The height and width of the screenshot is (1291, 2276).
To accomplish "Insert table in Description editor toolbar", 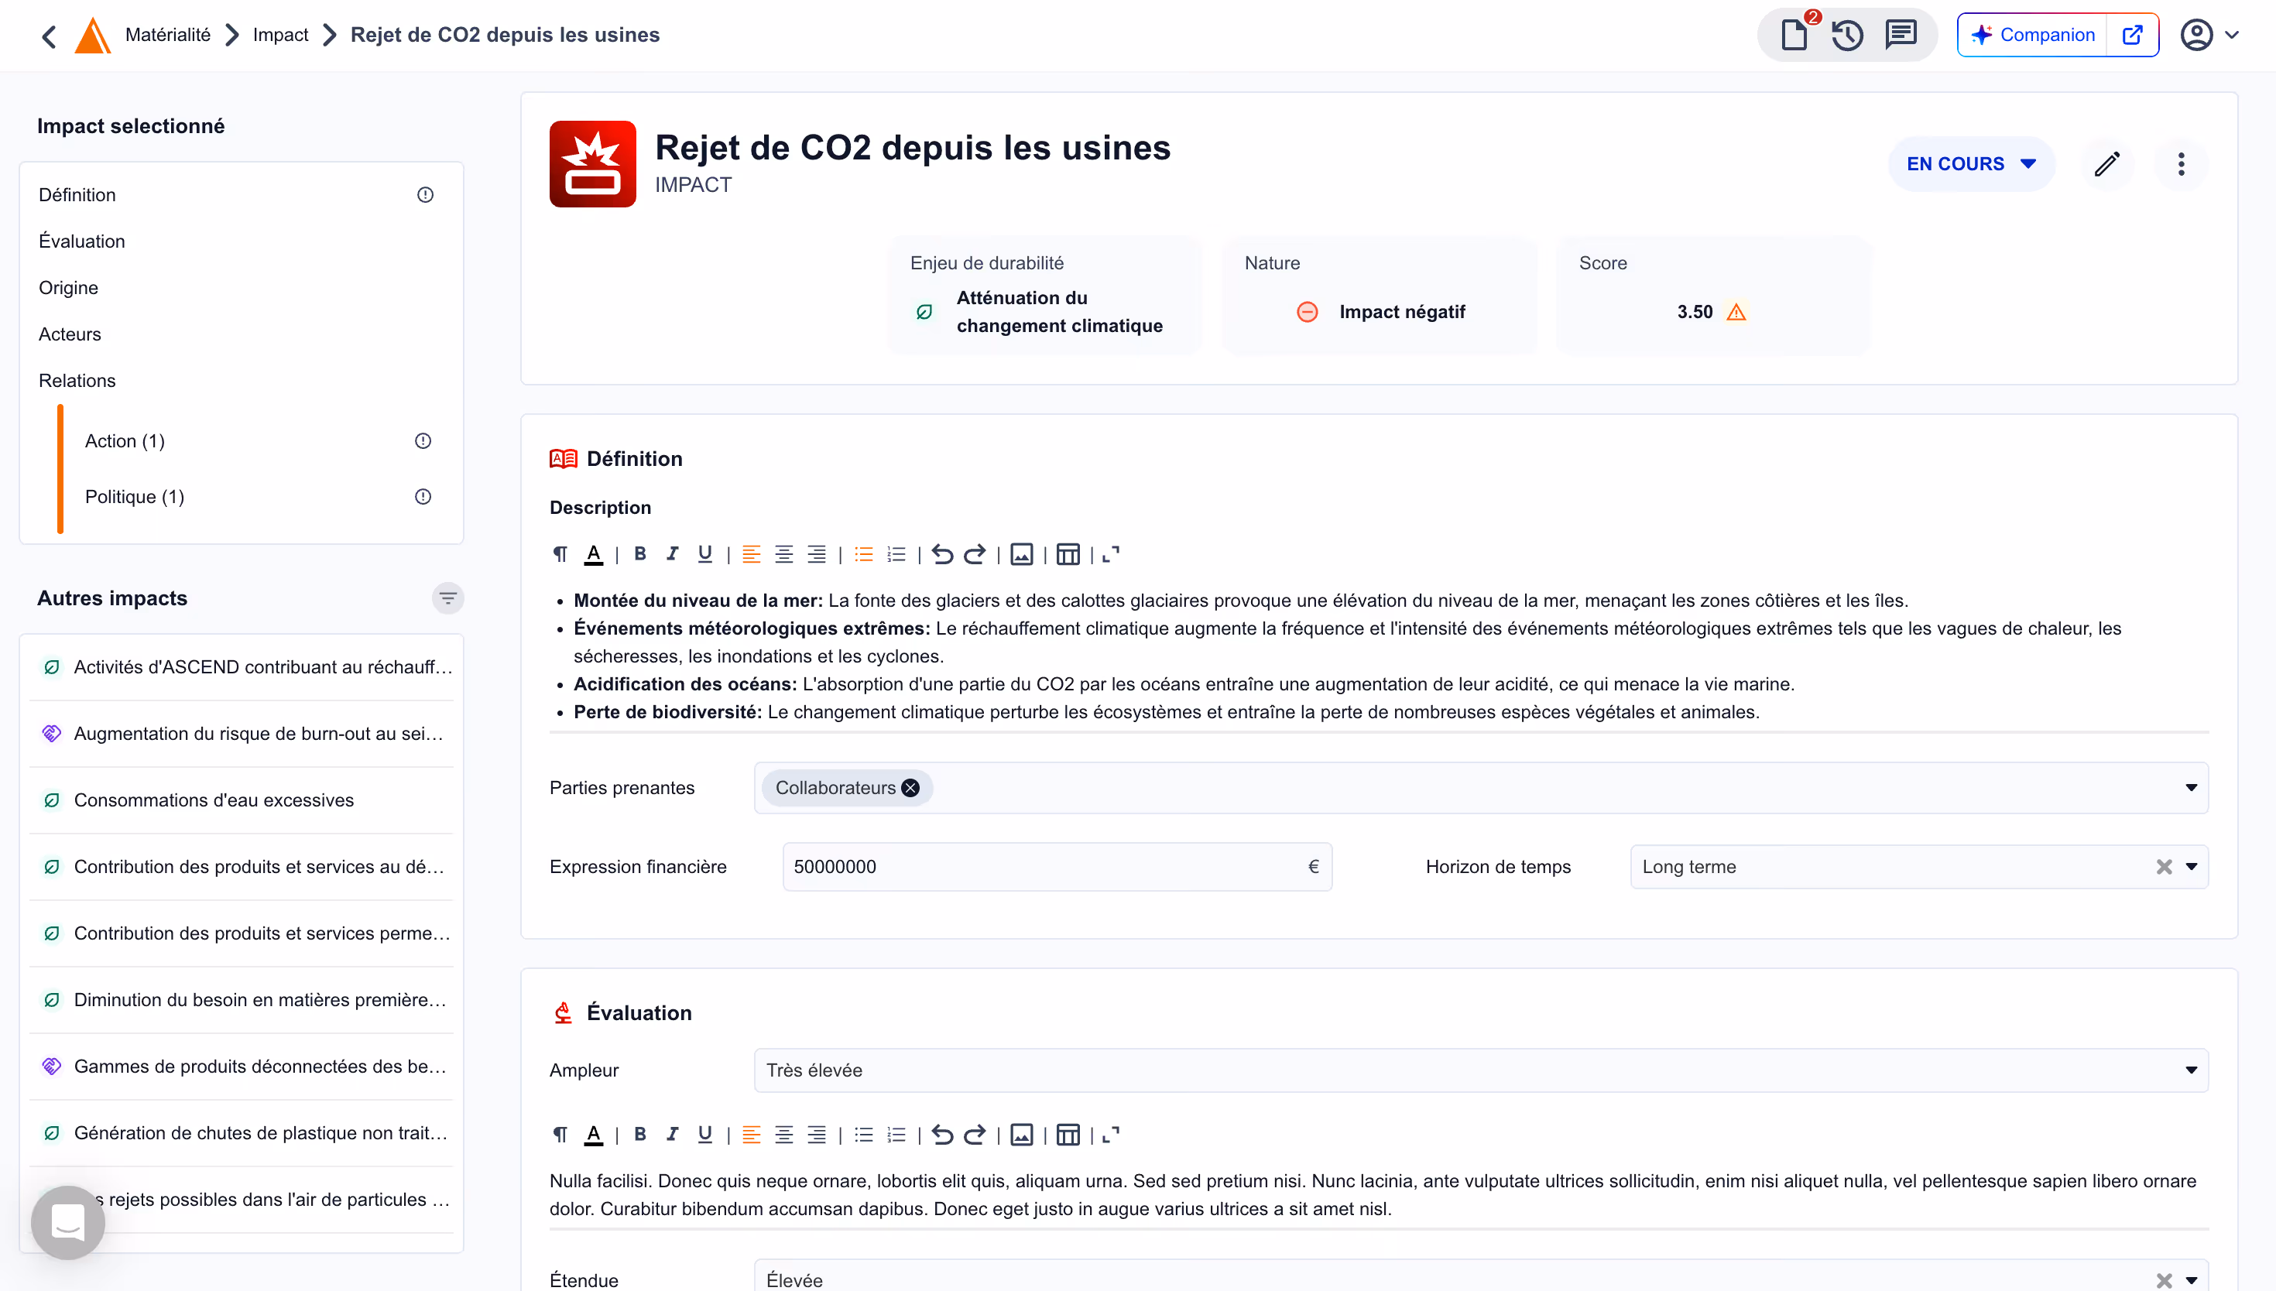I will click(x=1068, y=555).
